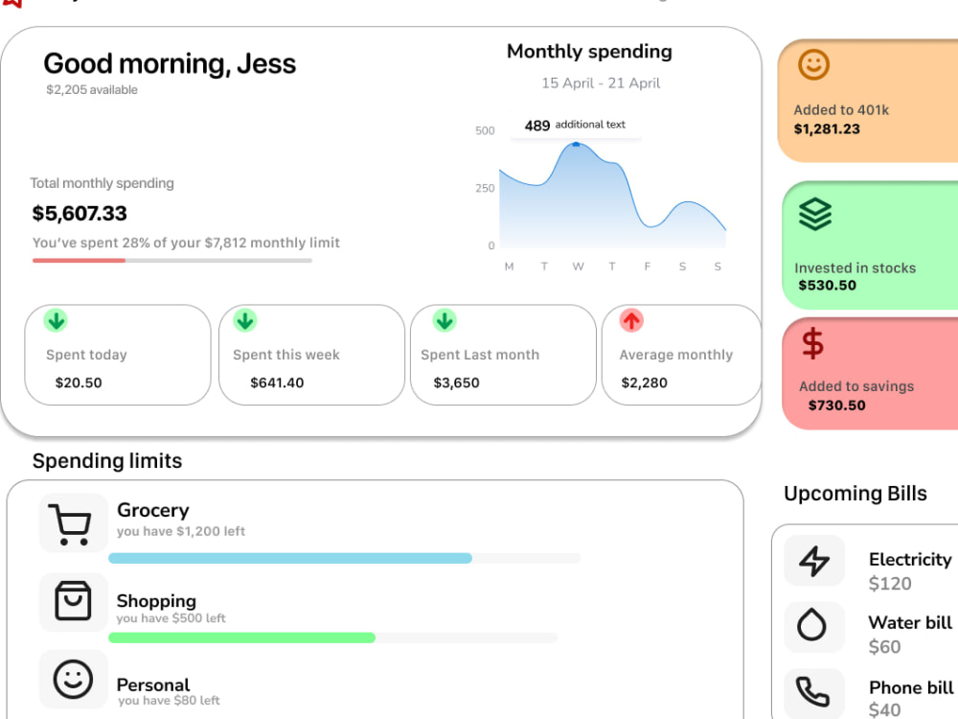Click the $3,650 last month value
Viewport: 958px width, 719px height.
[456, 383]
